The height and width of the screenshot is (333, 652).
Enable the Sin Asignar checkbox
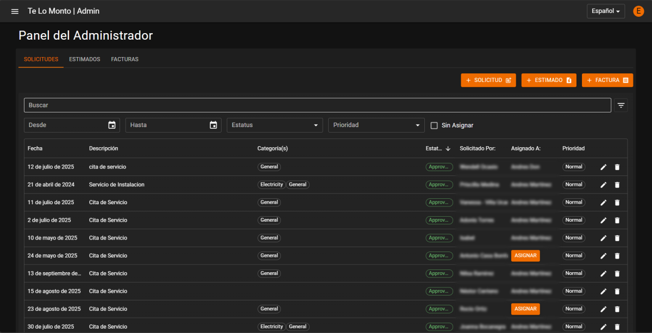pos(434,125)
